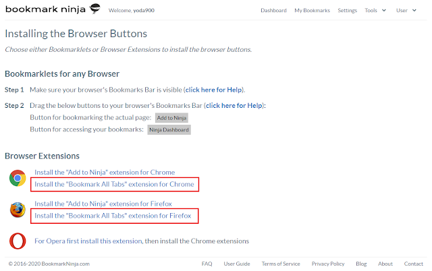Viewport: 432px width, 271px height.
Task: Open the User dropdown menu
Action: click(405, 11)
